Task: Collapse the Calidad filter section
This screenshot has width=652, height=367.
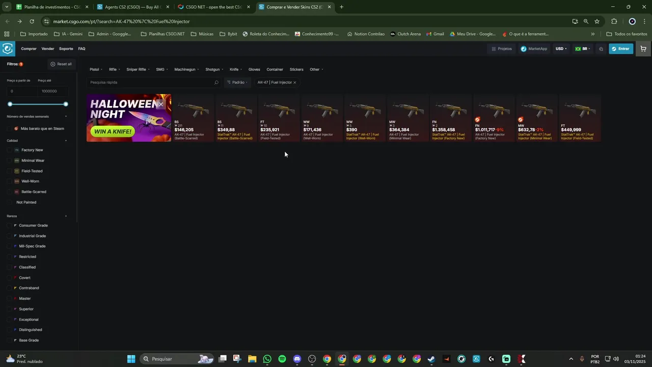Action: coord(66,141)
